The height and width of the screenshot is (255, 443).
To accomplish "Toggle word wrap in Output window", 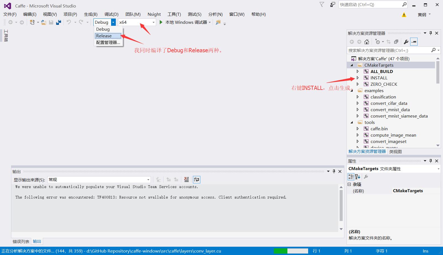I will [196, 179].
